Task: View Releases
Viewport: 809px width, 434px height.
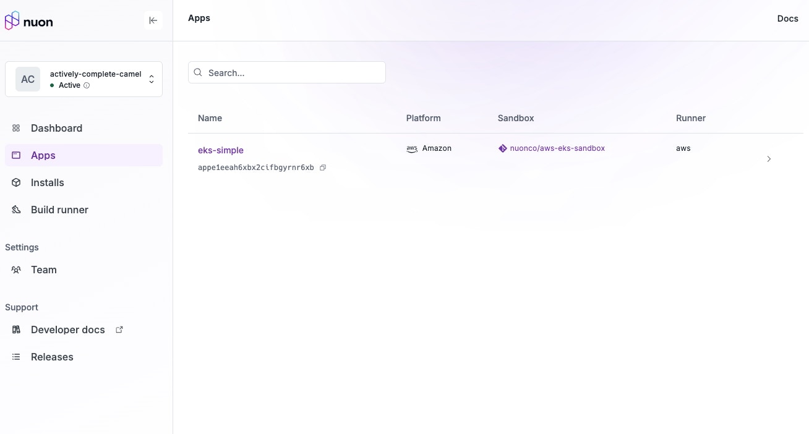Action: click(83, 357)
